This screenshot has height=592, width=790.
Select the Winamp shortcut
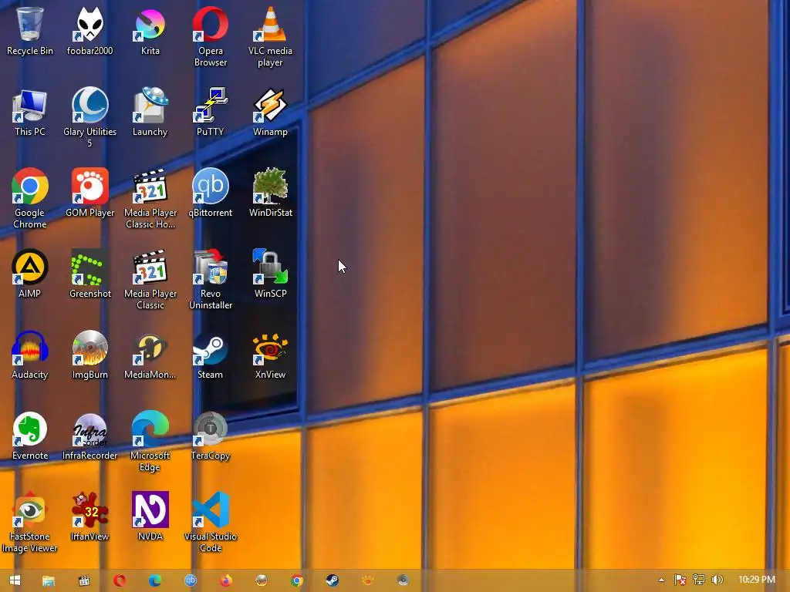click(271, 113)
